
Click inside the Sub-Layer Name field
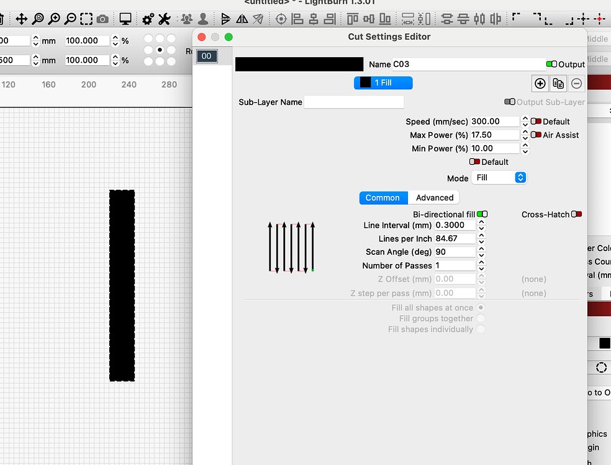[354, 102]
